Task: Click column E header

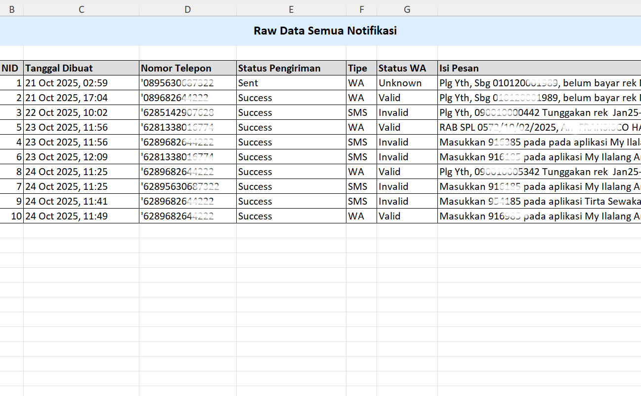Action: [291, 9]
